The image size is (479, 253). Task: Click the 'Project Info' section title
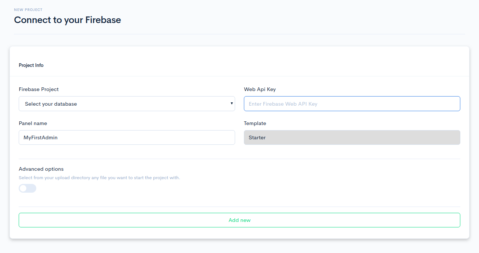(31, 65)
